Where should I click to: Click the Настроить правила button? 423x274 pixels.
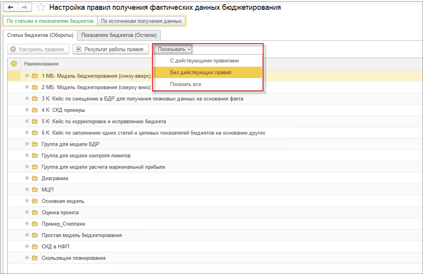(x=38, y=49)
